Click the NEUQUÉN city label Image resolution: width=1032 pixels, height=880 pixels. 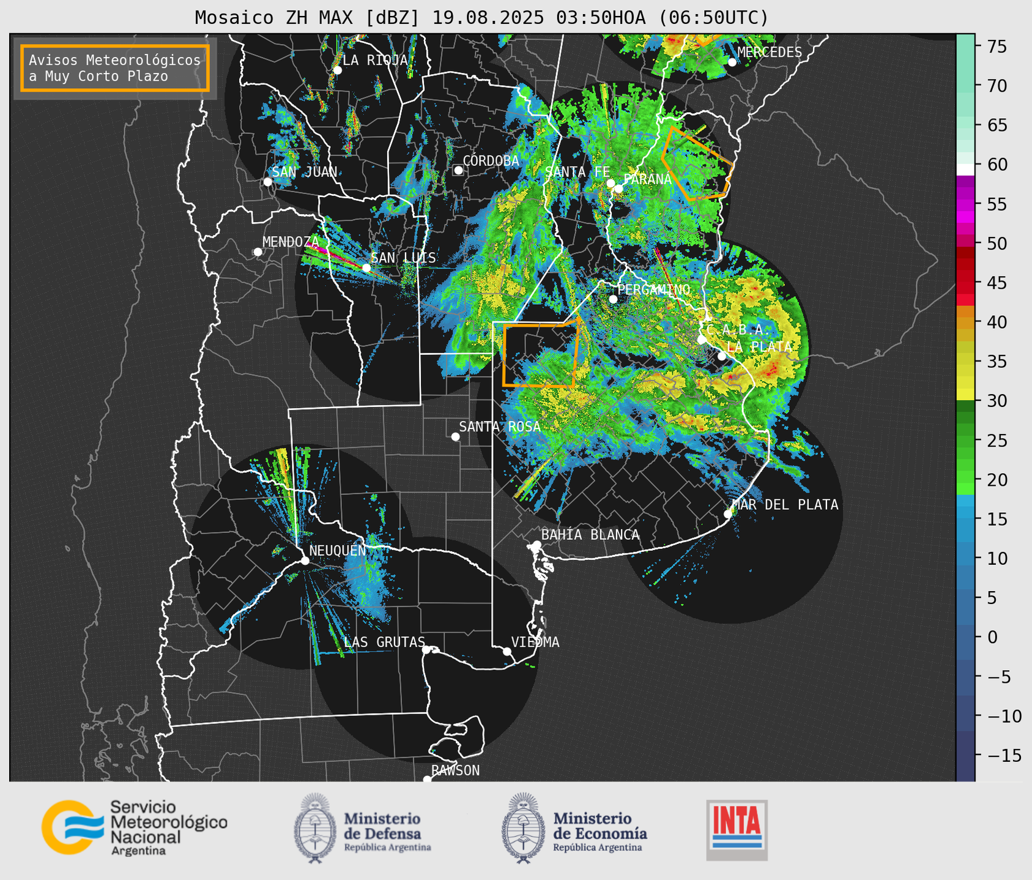(338, 550)
